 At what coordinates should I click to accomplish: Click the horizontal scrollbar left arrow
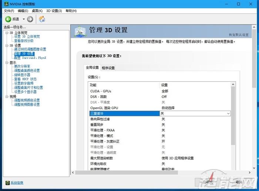pyautogui.click(x=73, y=172)
